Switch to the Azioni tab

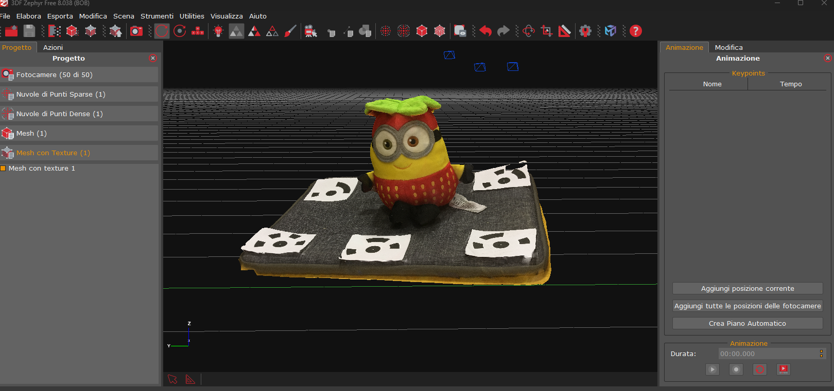tap(53, 47)
